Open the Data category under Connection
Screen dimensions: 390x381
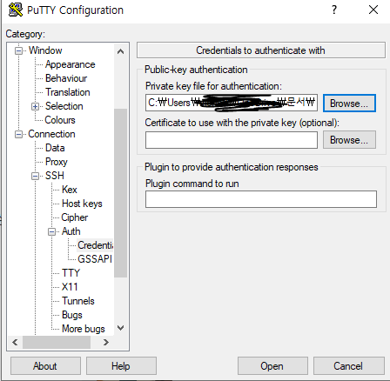tap(55, 148)
